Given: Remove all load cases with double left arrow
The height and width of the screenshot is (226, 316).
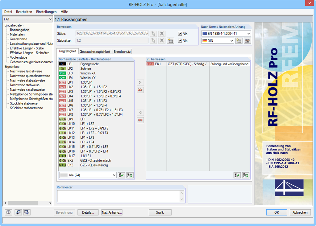Looking at the screenshot, I should 140,120.
